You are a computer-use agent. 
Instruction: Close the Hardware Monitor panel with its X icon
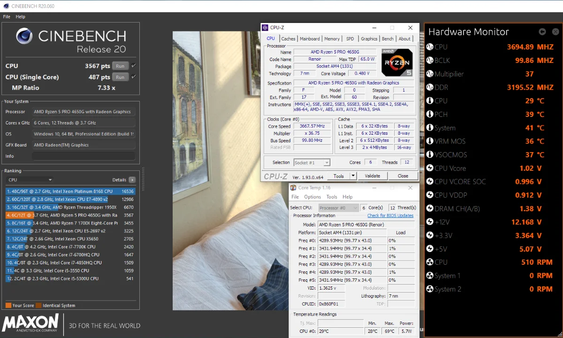click(x=555, y=32)
